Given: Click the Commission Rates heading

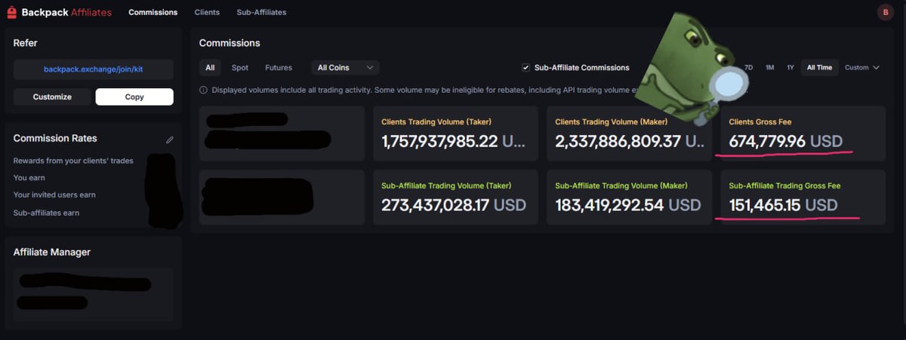Looking at the screenshot, I should [x=55, y=139].
